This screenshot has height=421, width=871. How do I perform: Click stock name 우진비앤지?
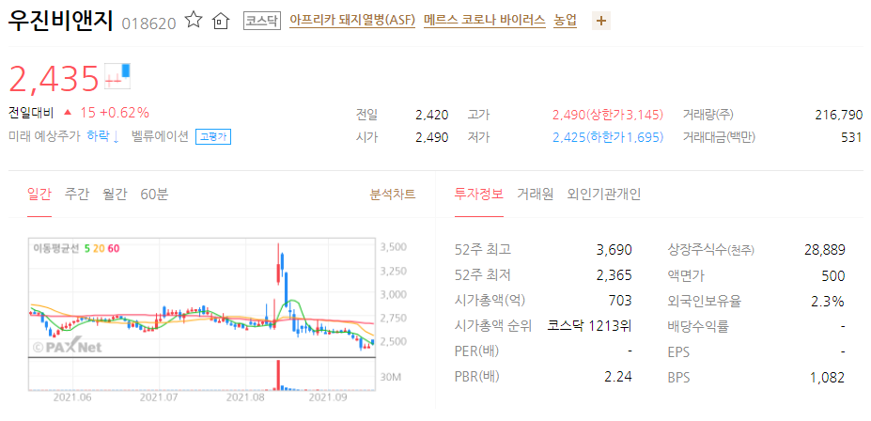pyautogui.click(x=60, y=21)
